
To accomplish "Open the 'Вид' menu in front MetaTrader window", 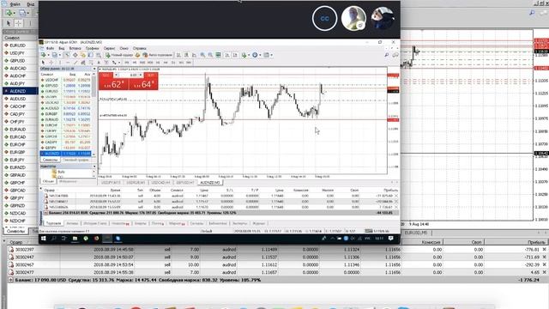I will tap(62, 48).
